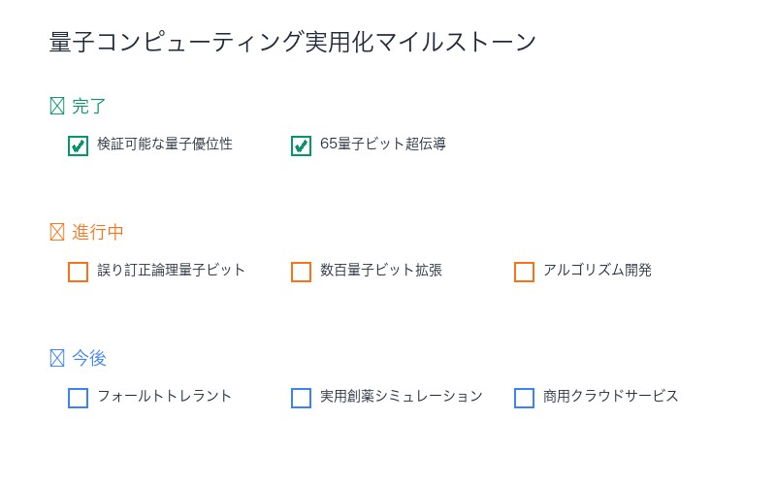Tick the 実用創薬シミュレーション checkbox
776x485 pixels.
(302, 399)
